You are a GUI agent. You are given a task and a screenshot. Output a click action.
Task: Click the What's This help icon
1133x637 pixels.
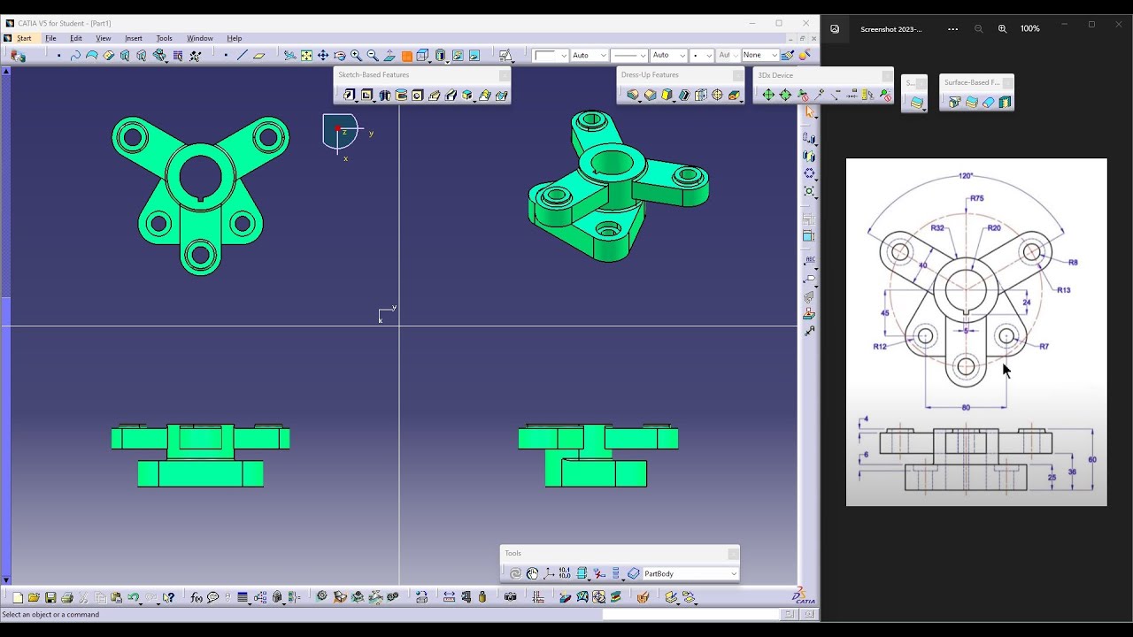click(x=169, y=597)
